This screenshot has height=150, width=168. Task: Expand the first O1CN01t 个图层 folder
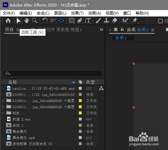point(3,101)
